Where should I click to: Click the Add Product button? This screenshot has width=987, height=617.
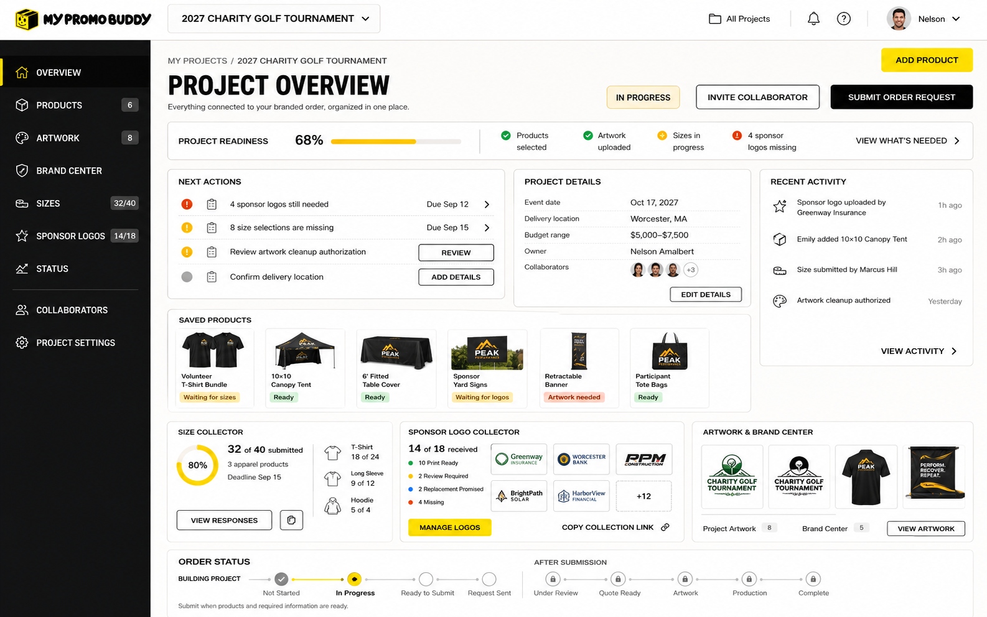tap(927, 60)
